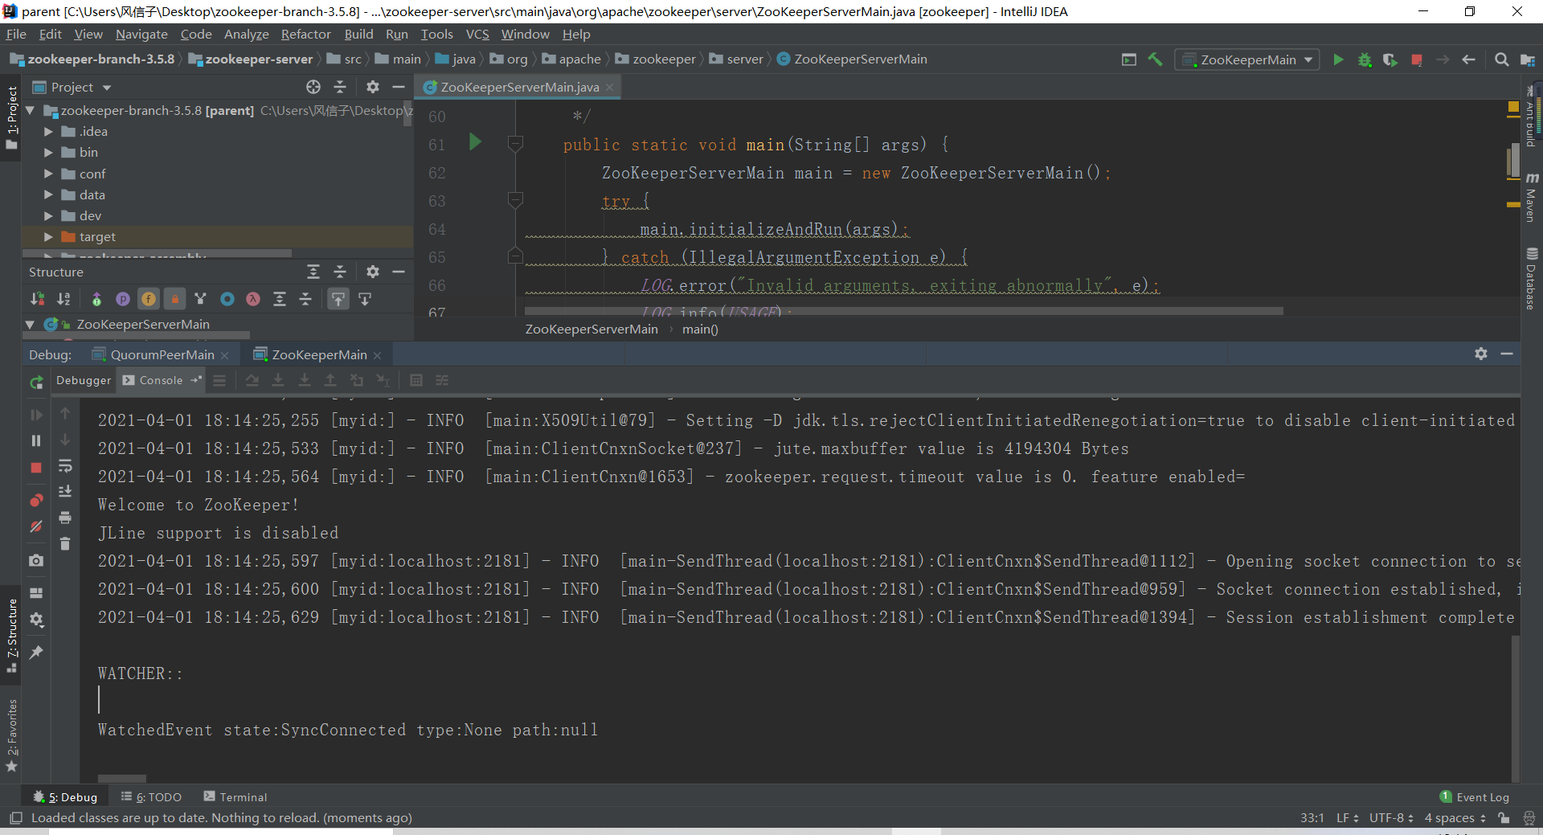Open the Maven side panel
Screen dimensions: 1543x835
tap(1532, 198)
